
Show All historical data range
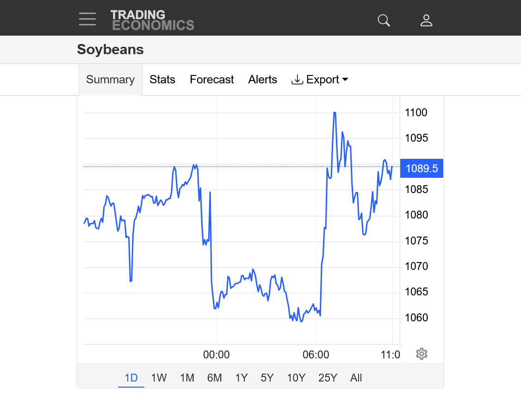pos(356,378)
